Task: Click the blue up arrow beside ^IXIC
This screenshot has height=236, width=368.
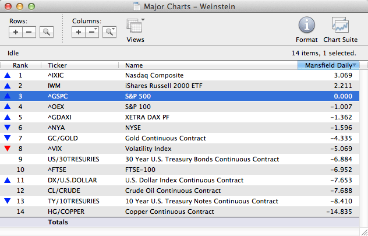Action: point(7,75)
